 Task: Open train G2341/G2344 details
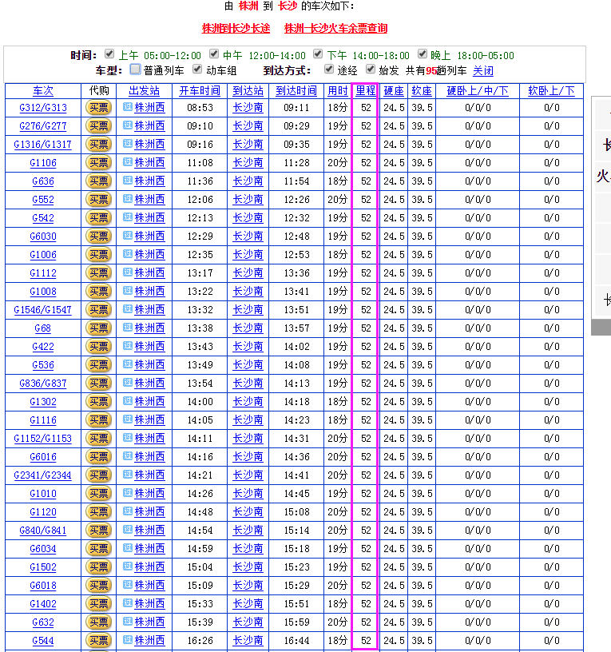coord(43,475)
